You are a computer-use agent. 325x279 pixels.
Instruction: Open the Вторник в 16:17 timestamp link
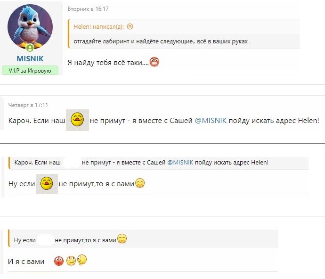coord(89,9)
